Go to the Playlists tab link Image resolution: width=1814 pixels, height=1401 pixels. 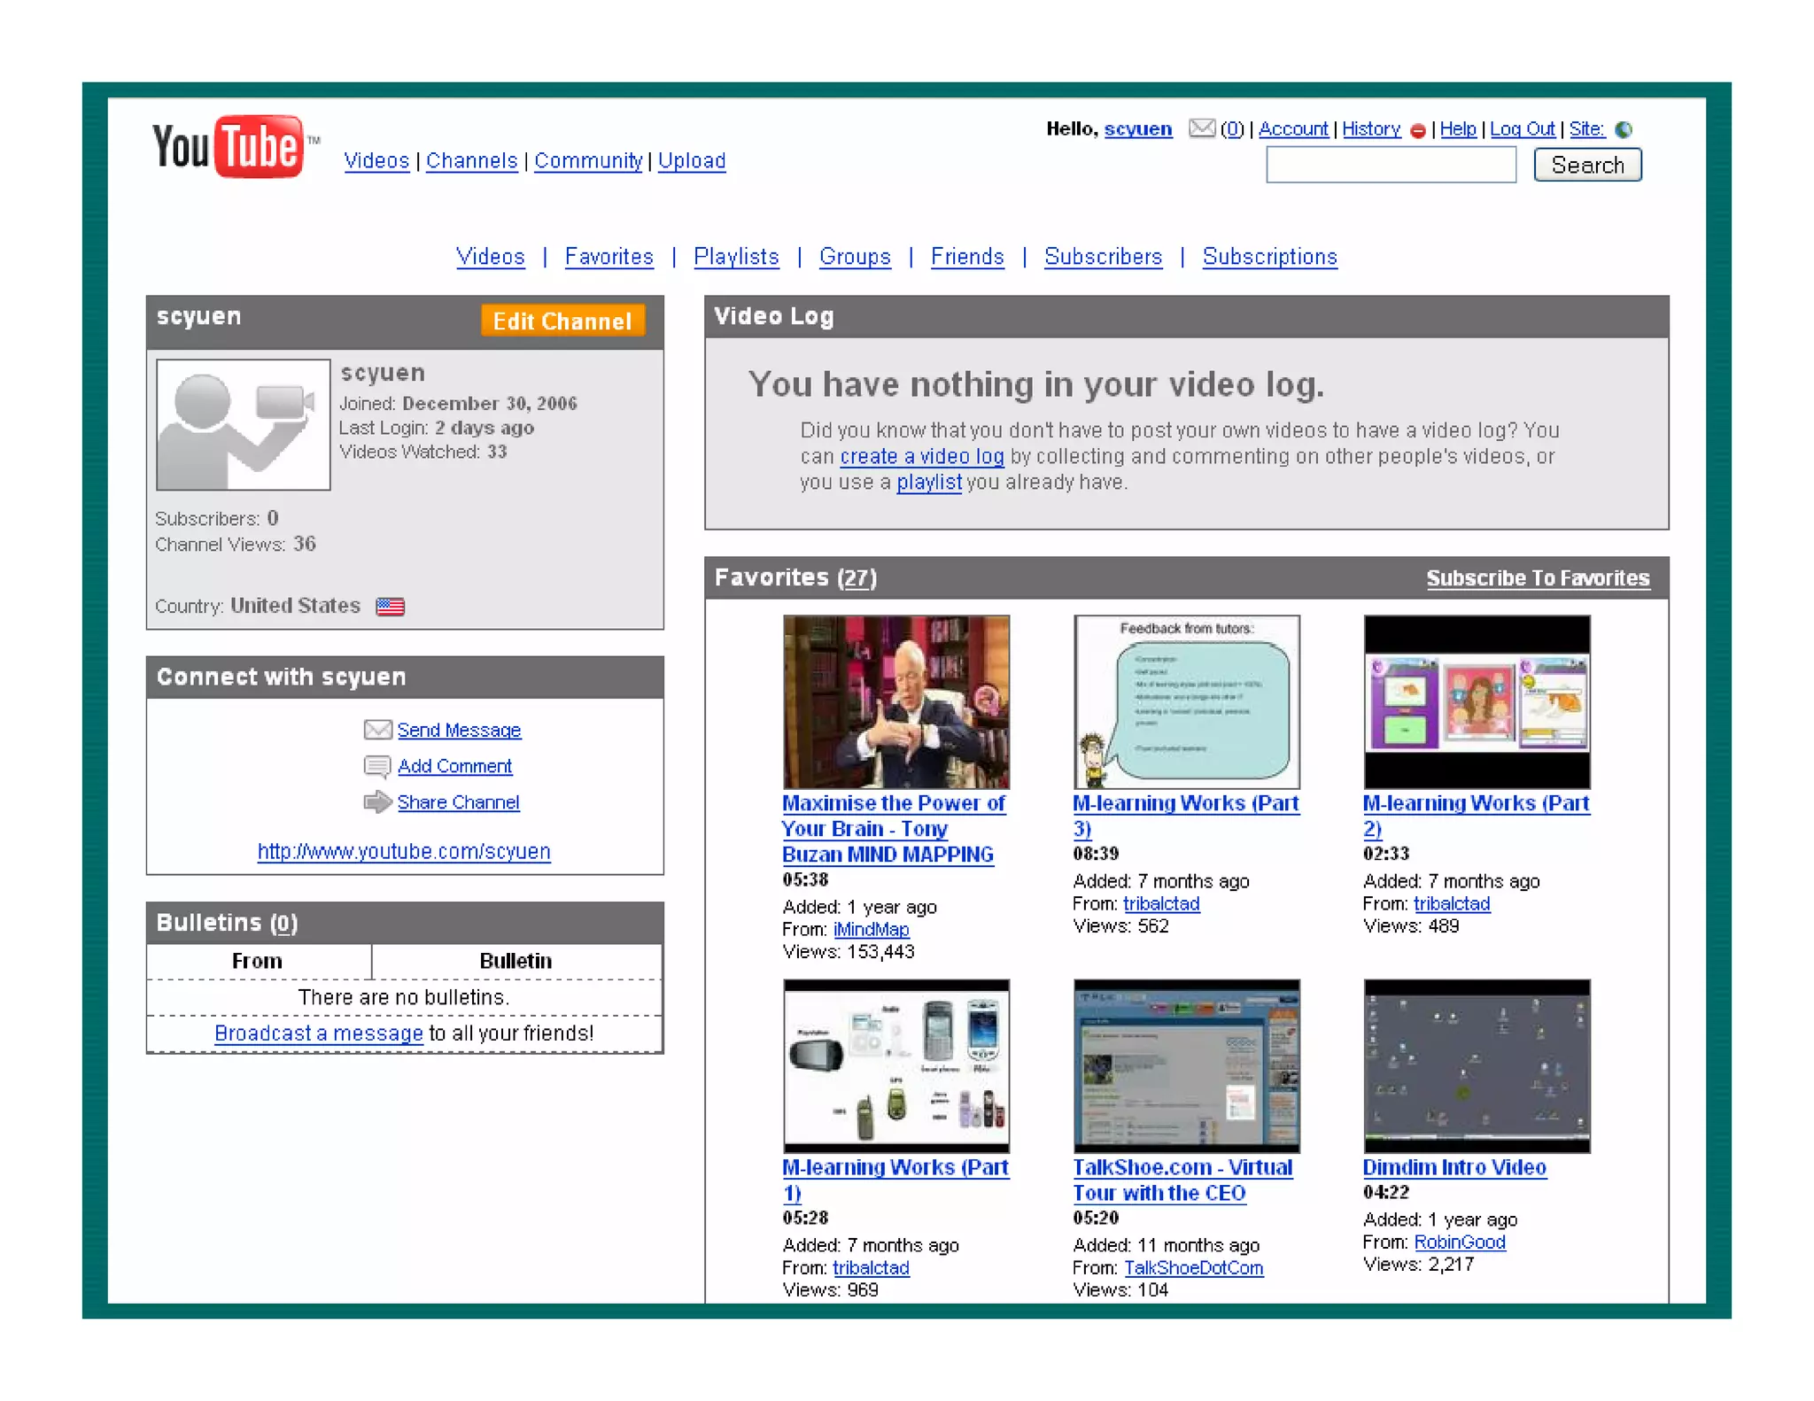point(736,257)
